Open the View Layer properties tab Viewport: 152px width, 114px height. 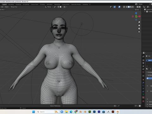(x=143, y=66)
